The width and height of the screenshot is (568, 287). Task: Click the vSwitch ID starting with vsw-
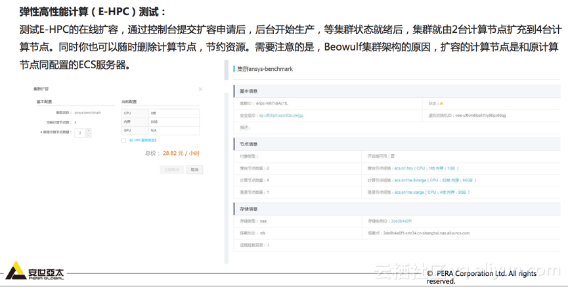[x=480, y=115]
